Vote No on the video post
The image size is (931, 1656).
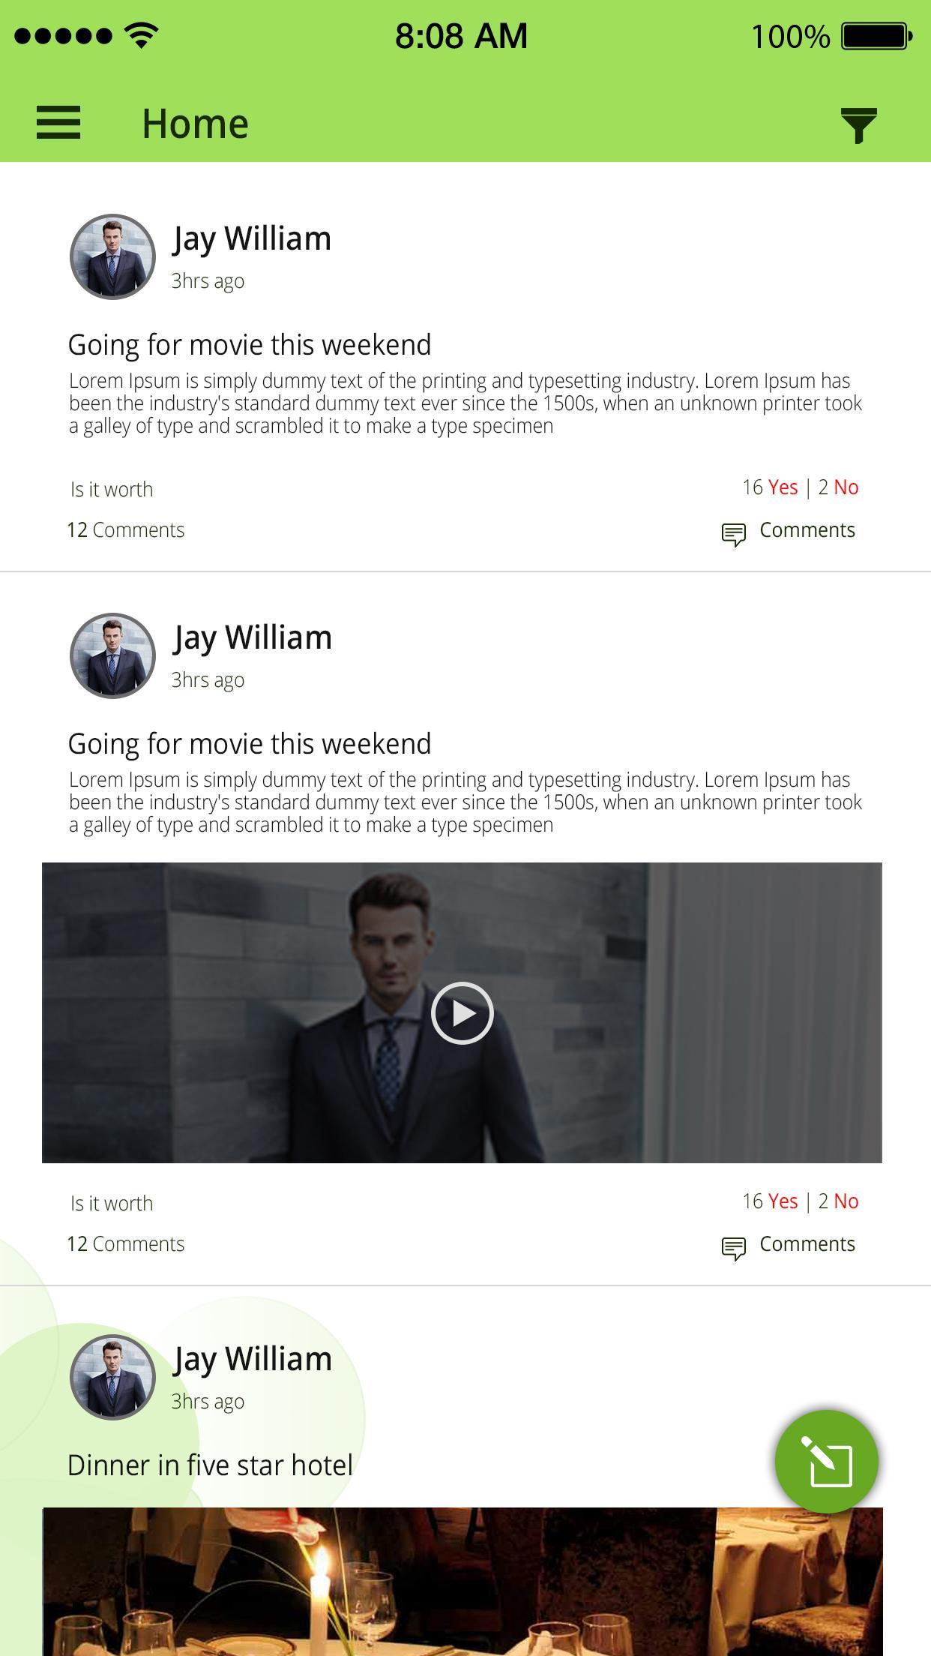(x=846, y=1201)
